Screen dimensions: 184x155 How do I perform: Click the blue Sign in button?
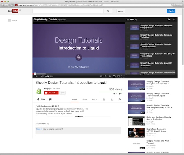(x=171, y=11)
